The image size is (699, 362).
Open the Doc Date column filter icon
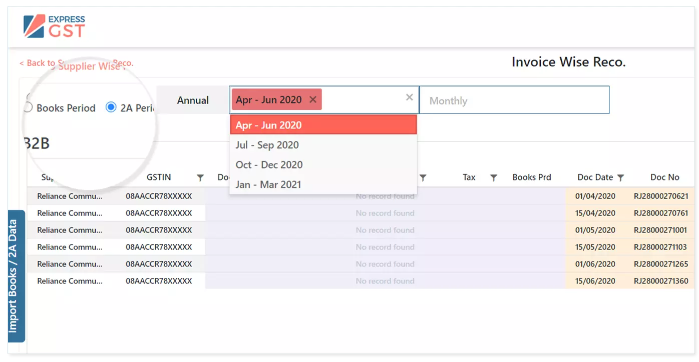click(621, 177)
